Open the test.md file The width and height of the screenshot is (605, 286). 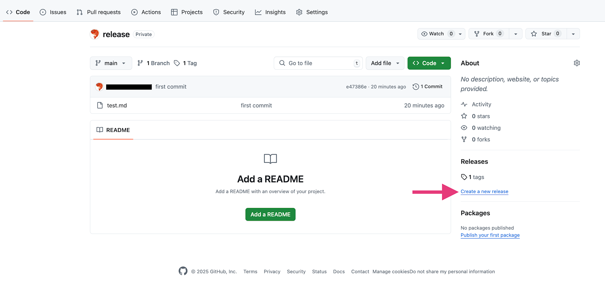point(117,106)
